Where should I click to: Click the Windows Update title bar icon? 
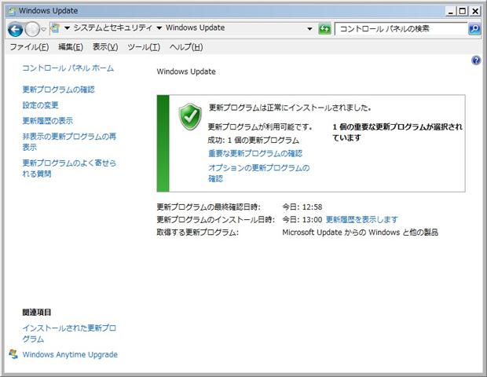(x=12, y=11)
